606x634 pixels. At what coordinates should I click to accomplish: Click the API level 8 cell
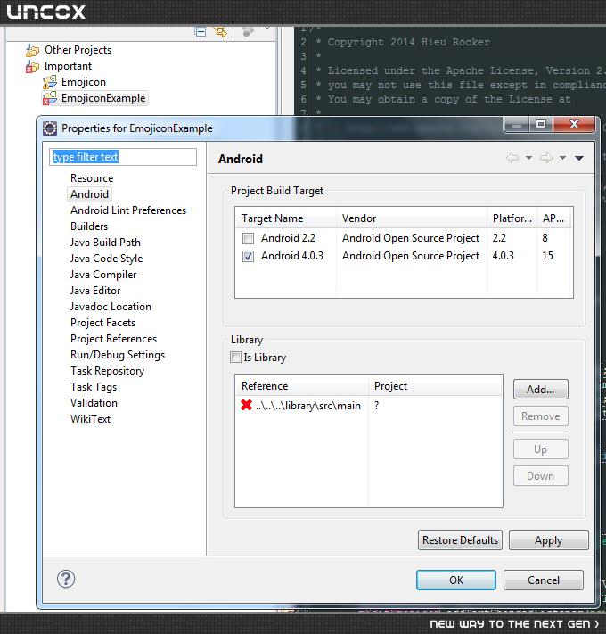(x=545, y=238)
